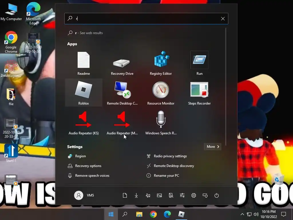The width and height of the screenshot is (293, 220).
Task: Open Recovery options setting
Action: [84, 166]
